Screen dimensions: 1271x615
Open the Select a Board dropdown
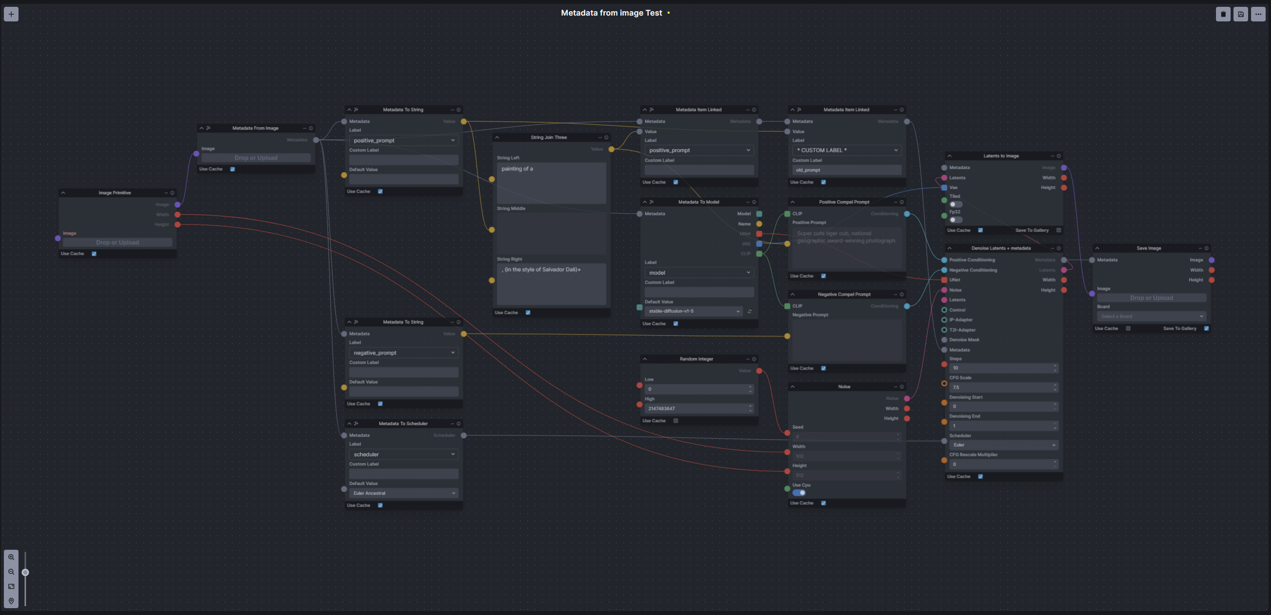tap(1151, 316)
